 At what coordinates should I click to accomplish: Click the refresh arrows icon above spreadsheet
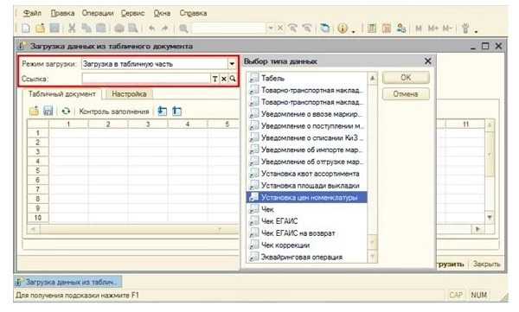[x=66, y=111]
